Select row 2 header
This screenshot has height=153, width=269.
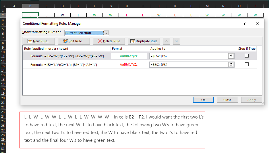pyautogui.click(x=3, y=15)
